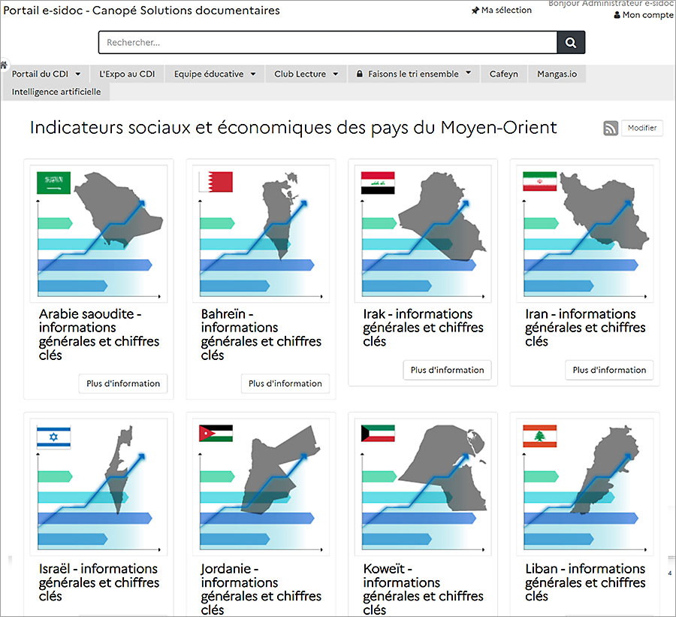Go to the Cafeyn menu item

503,74
